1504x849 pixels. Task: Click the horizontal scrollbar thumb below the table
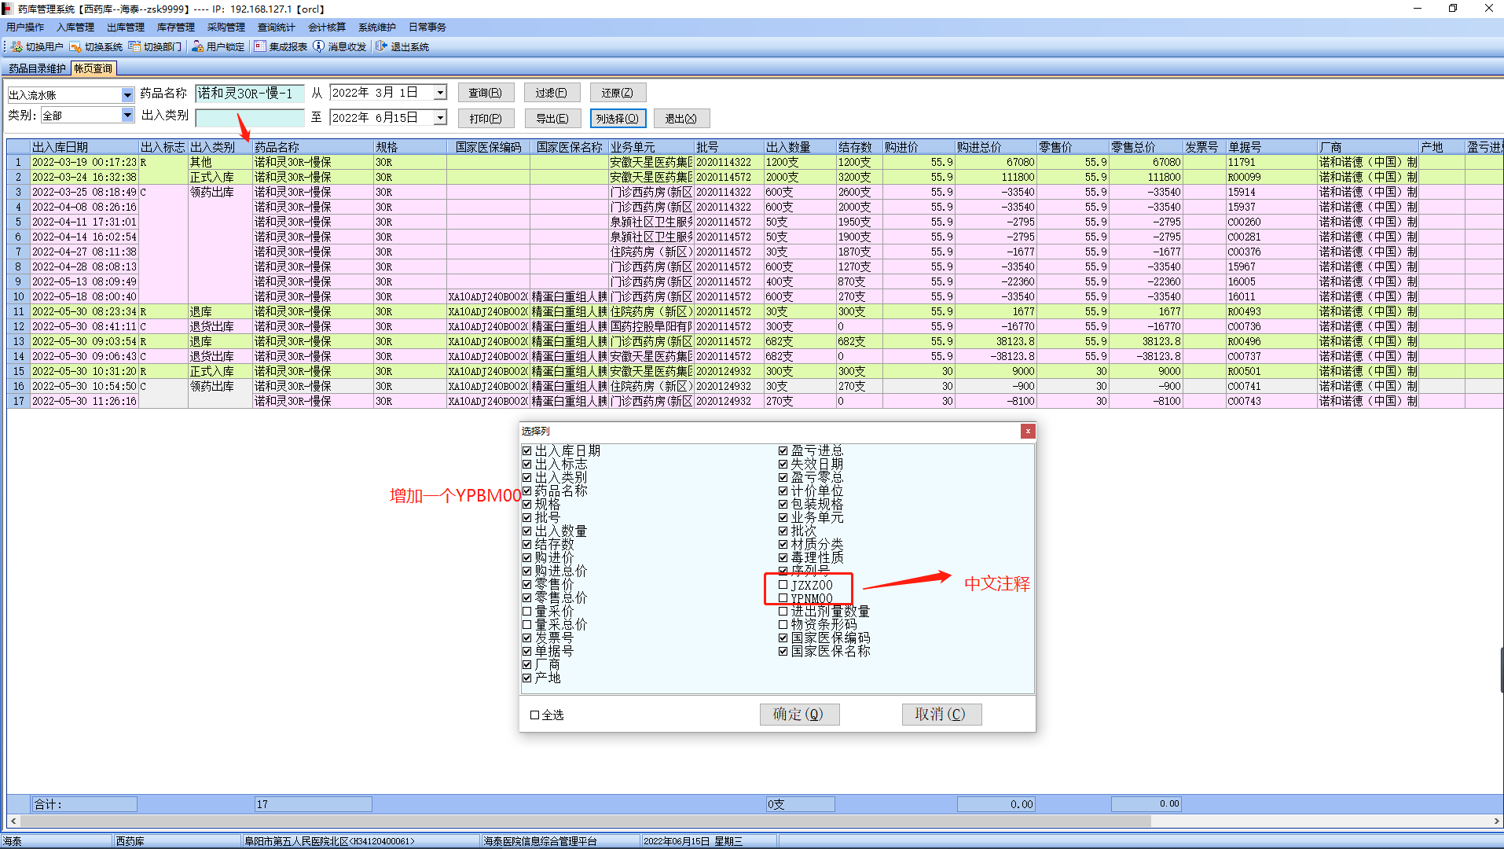pos(585,821)
